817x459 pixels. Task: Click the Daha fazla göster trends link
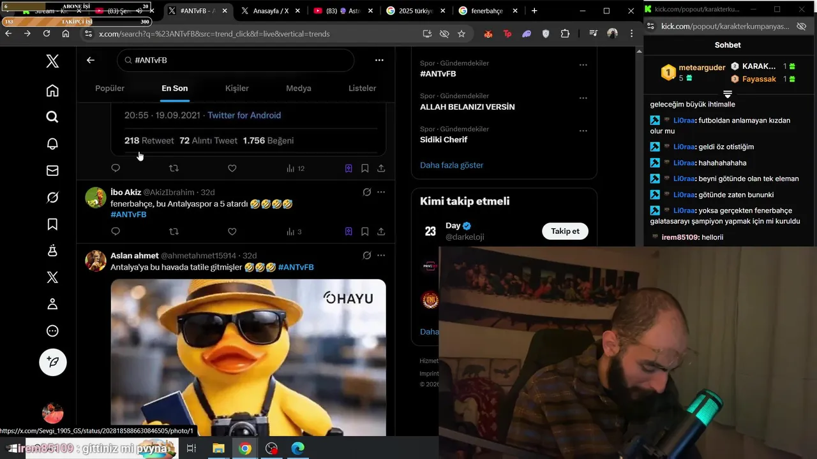click(x=451, y=165)
